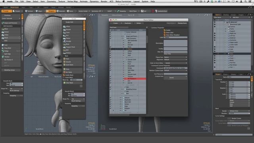The image size is (254, 143).
Task: Click Preview Form button
Action: (x=182, y=23)
